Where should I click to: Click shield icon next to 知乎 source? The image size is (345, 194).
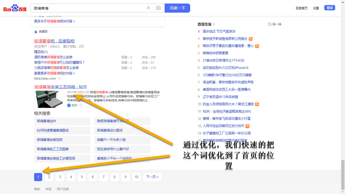coord(81,105)
